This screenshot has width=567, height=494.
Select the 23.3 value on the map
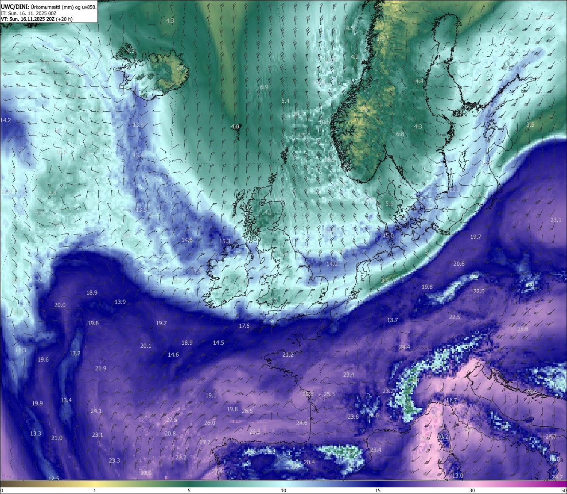pos(114,461)
